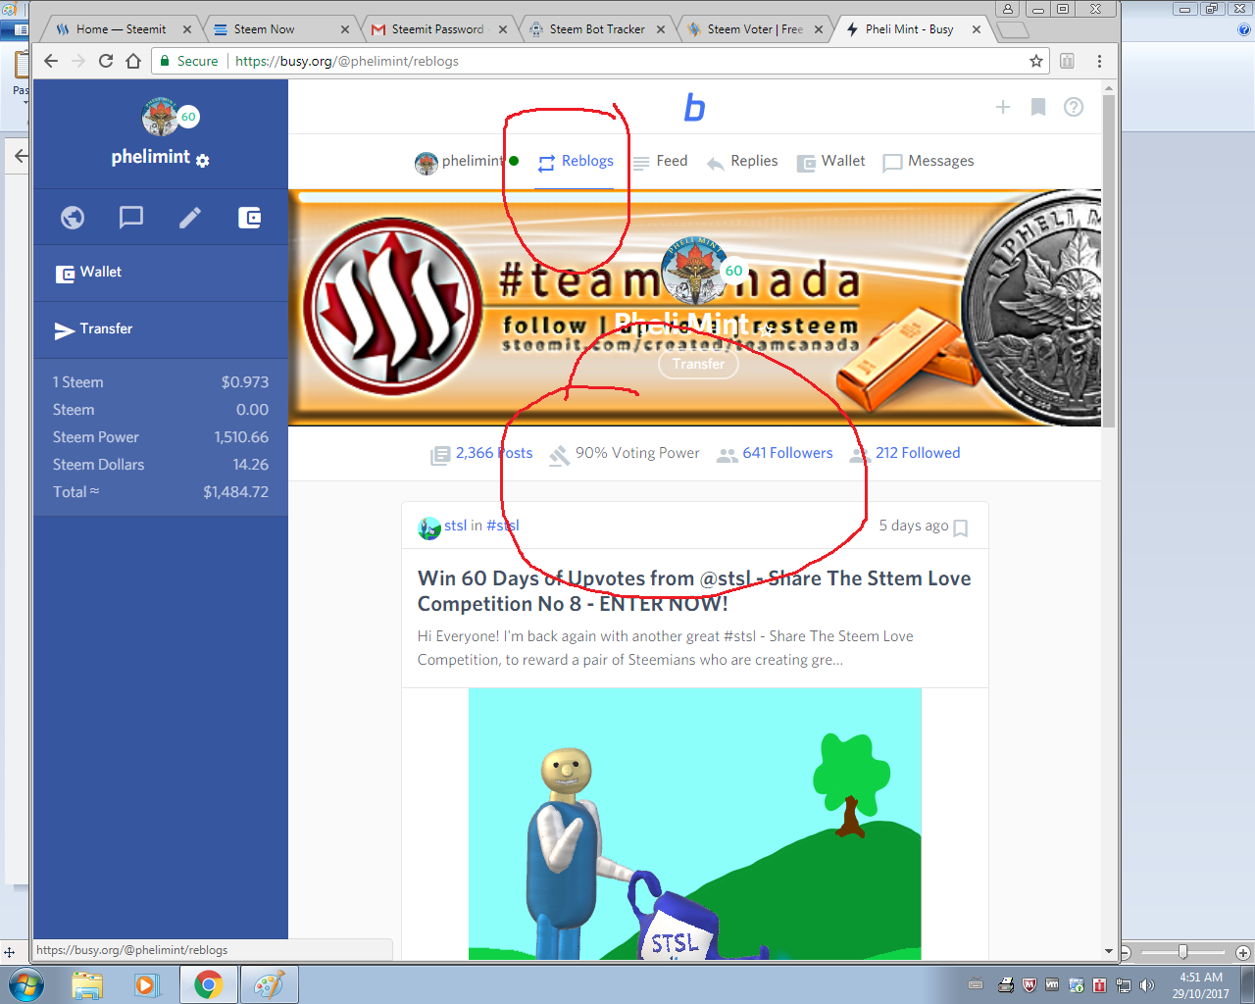
Task: Open post titled 'Win 60 Days of Upvotes'
Action: (x=694, y=591)
